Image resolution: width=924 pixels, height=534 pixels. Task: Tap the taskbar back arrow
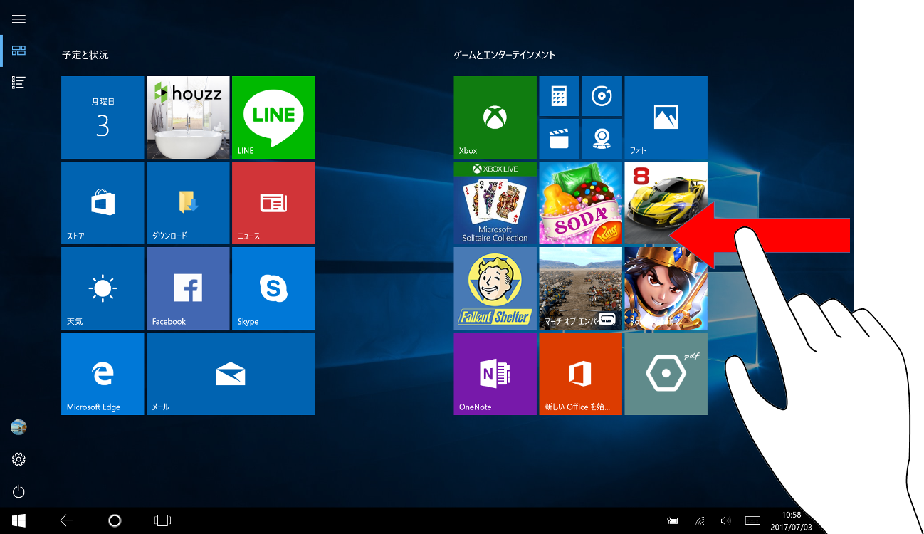[67, 520]
